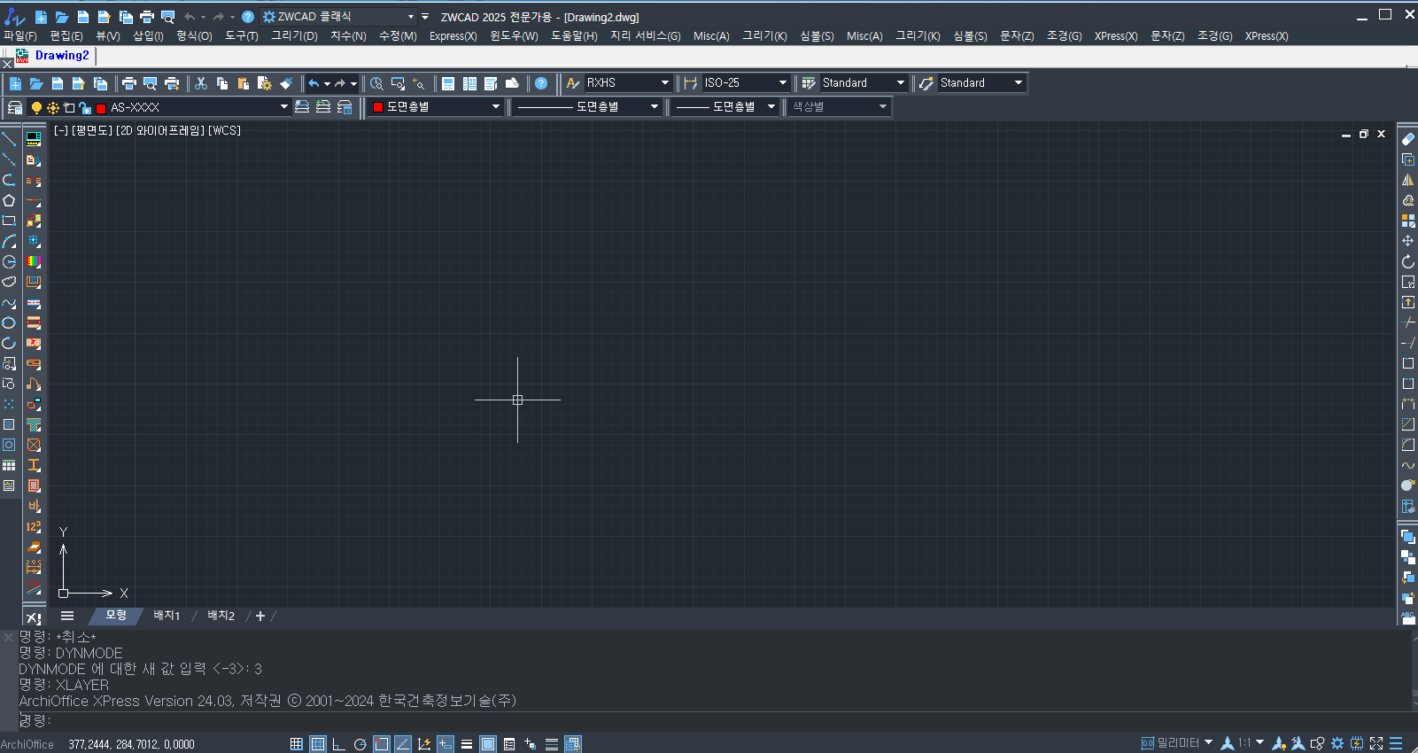1418x753 pixels.
Task: Open the AS-XXXX layer dropdown
Action: 284,107
